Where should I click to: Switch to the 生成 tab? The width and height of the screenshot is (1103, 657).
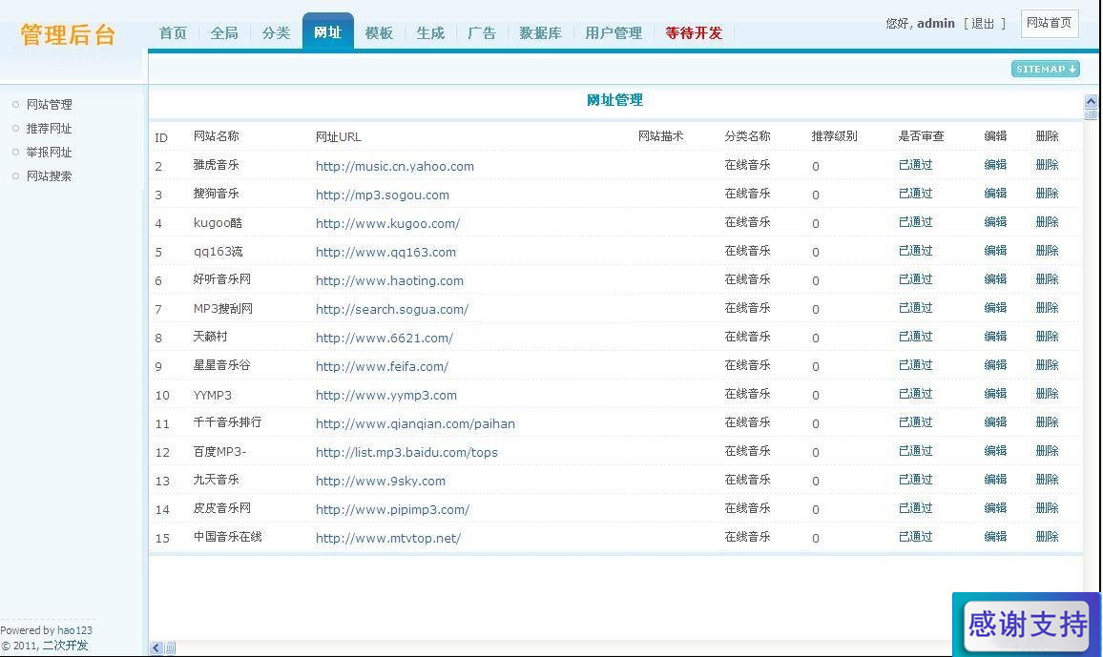click(429, 33)
